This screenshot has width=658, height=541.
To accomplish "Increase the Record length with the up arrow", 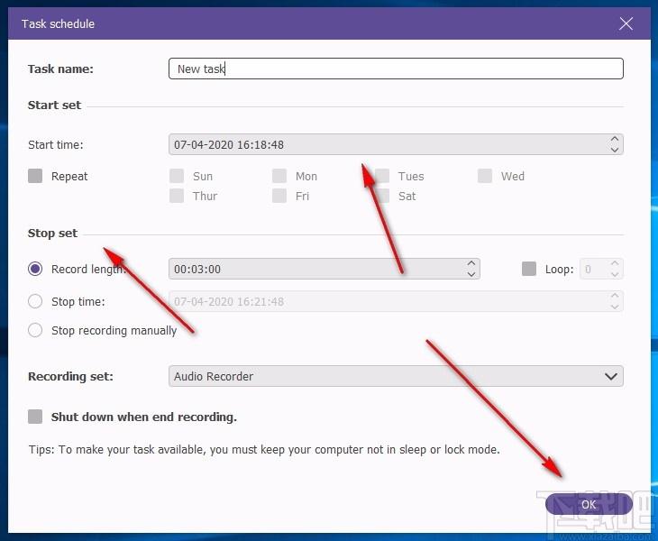I will point(471,263).
